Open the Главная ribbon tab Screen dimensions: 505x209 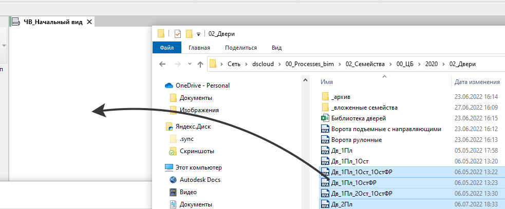click(199, 48)
